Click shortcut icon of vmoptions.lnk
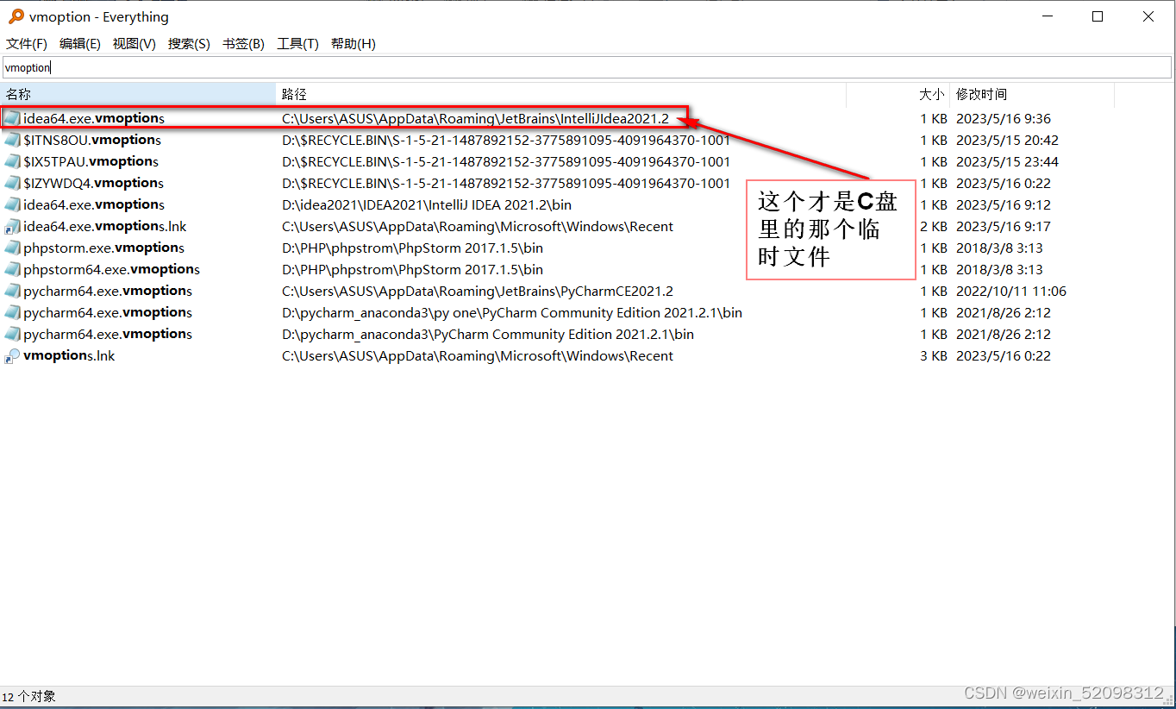1176x709 pixels. 12,355
